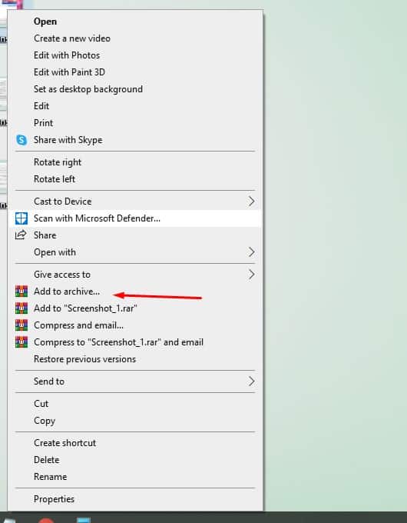Click WinRAR icon beside Compress to "Screenshot_1.rar" and email
Screen dimensions: 407x523
[x=22, y=342]
